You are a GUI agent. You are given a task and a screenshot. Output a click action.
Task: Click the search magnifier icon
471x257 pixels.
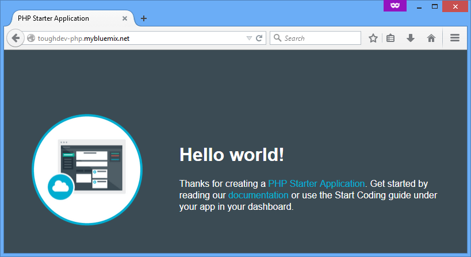(x=278, y=38)
